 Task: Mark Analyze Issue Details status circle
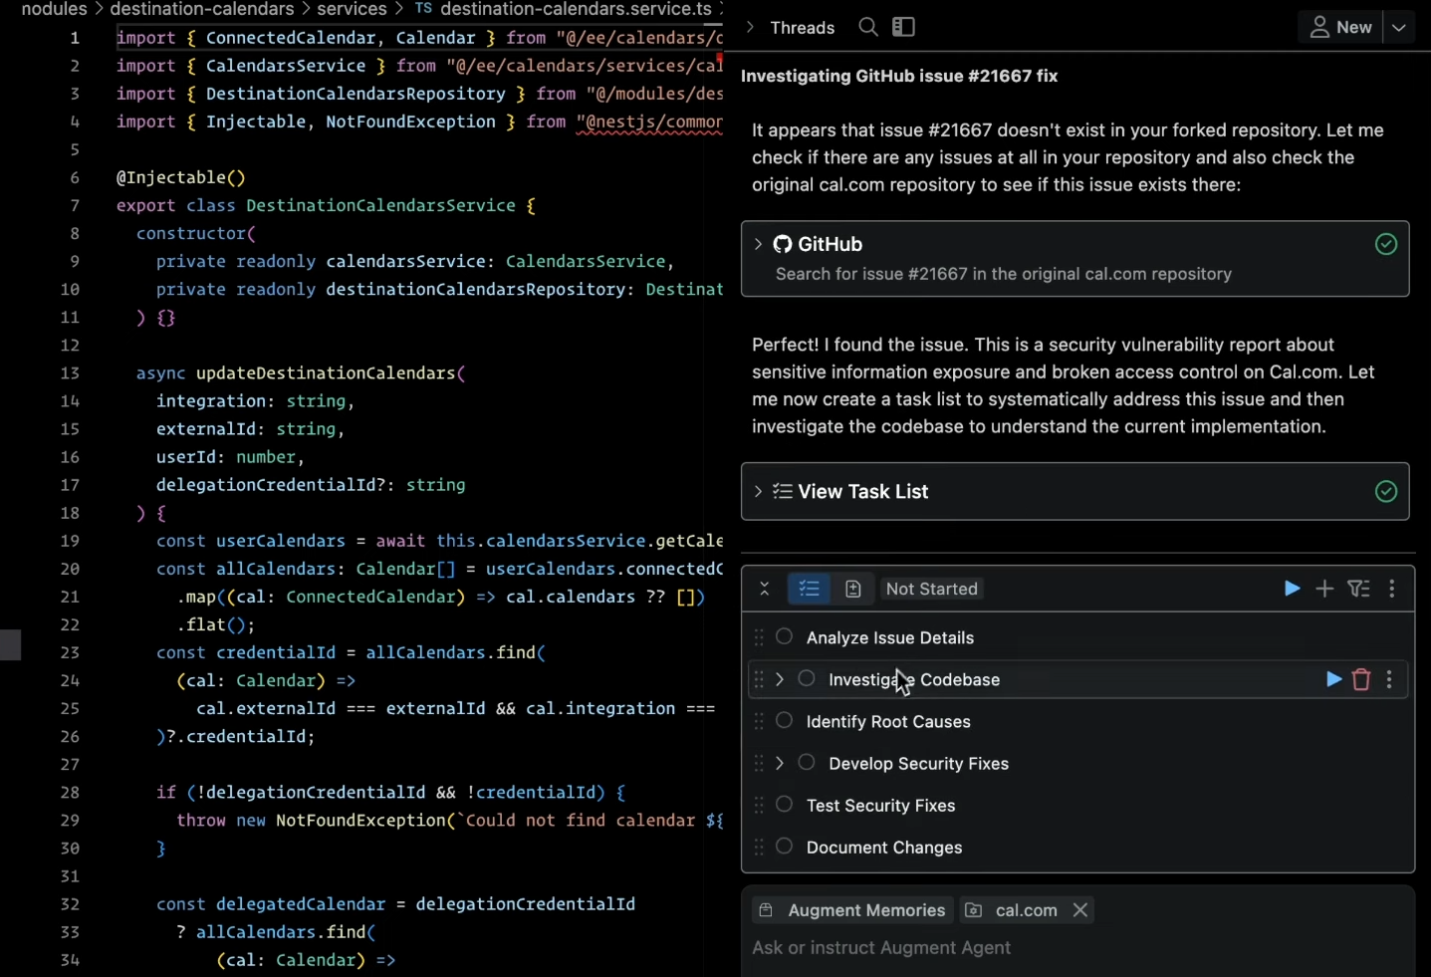pyautogui.click(x=785, y=636)
